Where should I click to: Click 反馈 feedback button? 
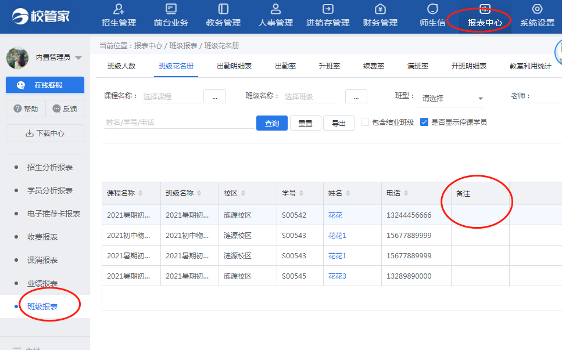pos(65,109)
